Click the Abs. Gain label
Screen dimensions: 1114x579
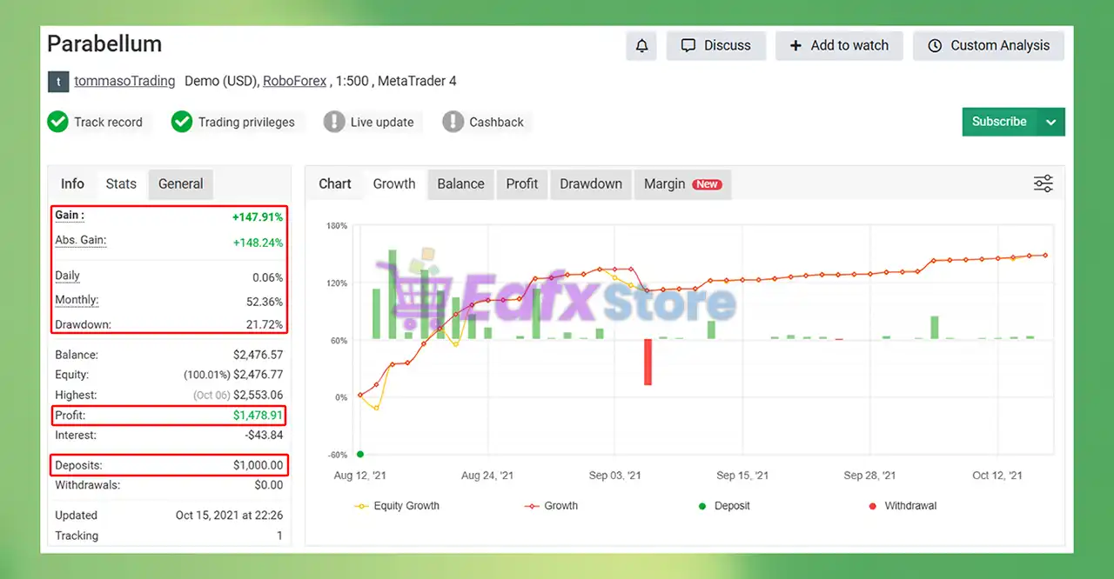(x=80, y=241)
